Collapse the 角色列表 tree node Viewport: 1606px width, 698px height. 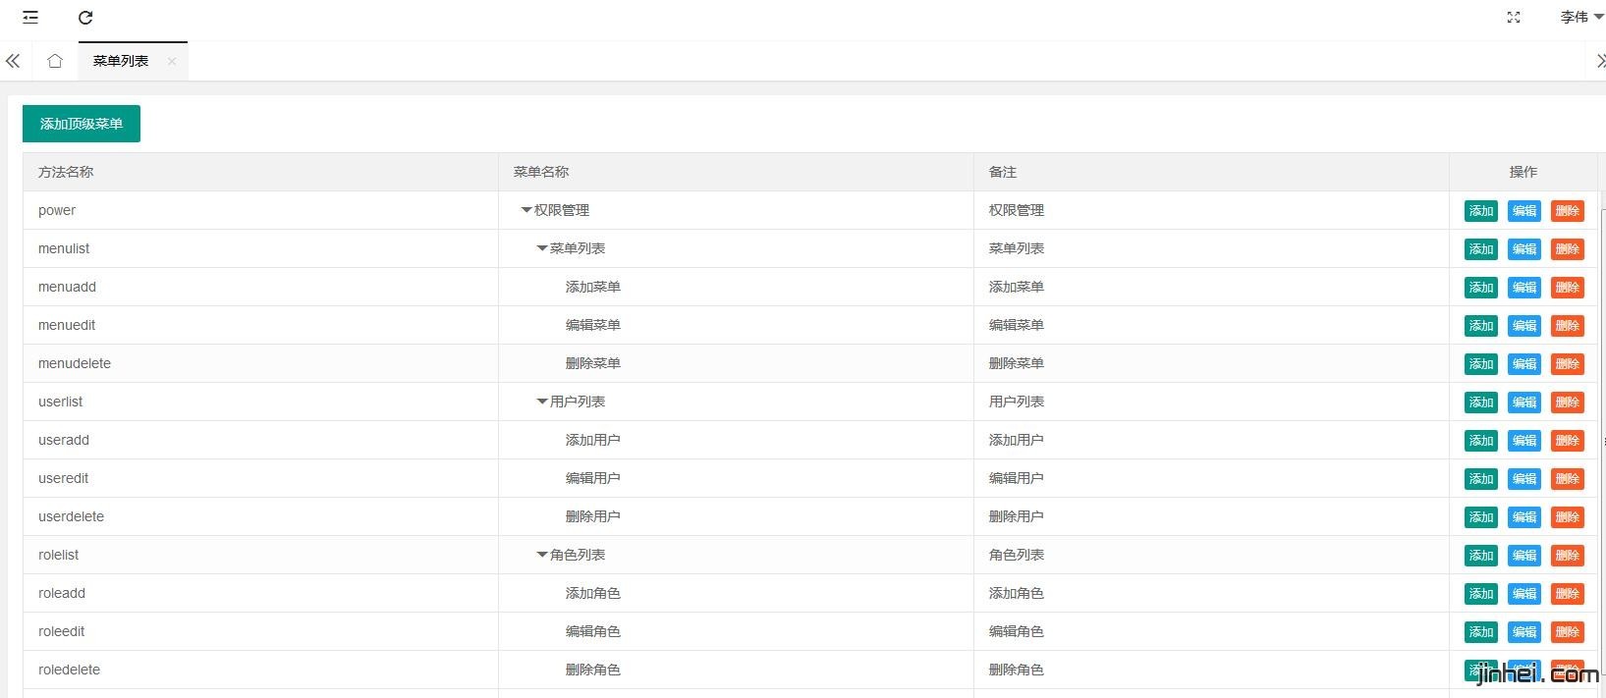pos(542,555)
